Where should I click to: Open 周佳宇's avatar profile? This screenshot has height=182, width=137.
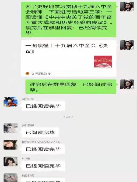click(x=10, y=128)
